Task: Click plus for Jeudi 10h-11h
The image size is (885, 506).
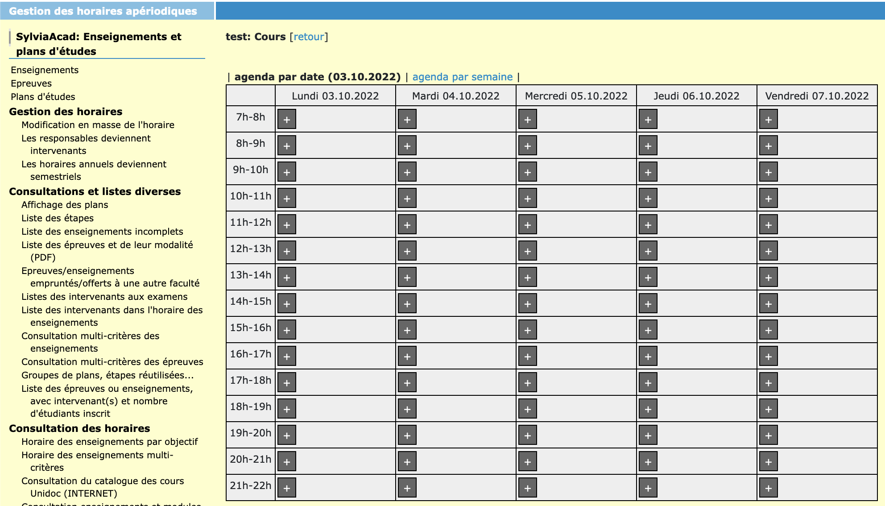Action: [x=648, y=199]
